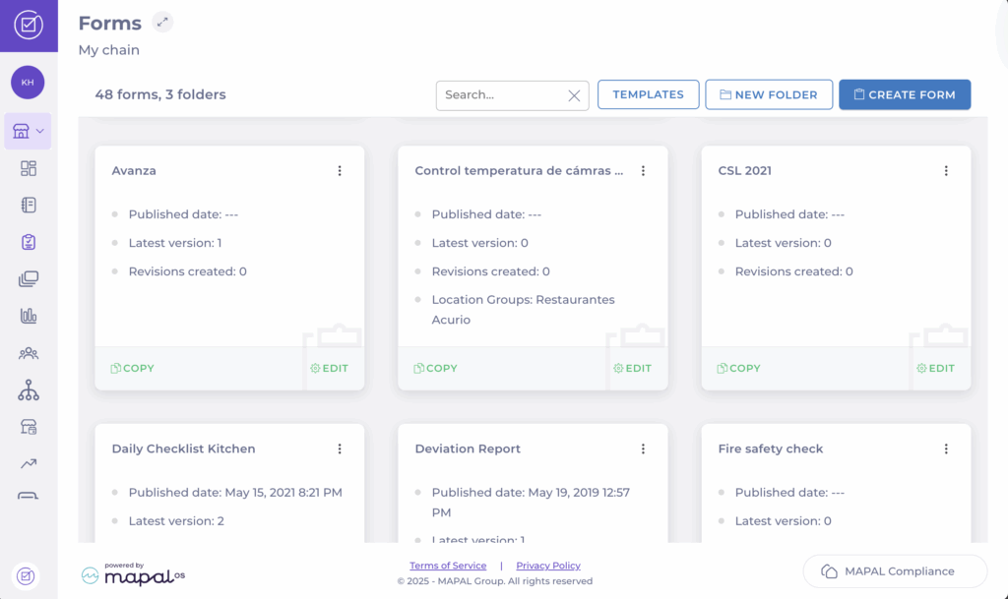Open the clipboard checklist icon in sidebar
The width and height of the screenshot is (1008, 599).
pyautogui.click(x=29, y=242)
